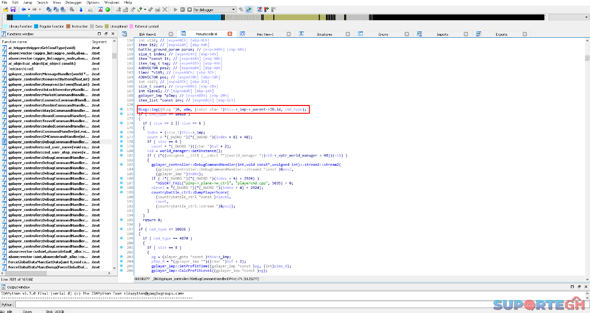Click the green circle toolbar icon
The width and height of the screenshot is (590, 313).
coord(108,9)
